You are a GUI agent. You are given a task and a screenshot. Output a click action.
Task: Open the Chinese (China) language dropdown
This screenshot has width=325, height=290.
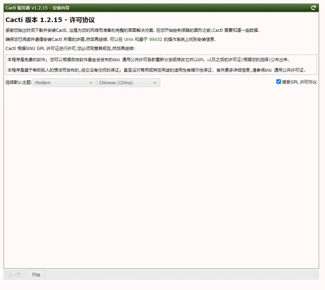point(128,82)
